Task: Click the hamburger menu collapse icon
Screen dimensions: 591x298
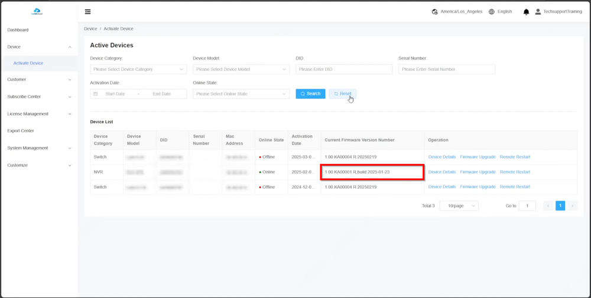Action: tap(87, 12)
